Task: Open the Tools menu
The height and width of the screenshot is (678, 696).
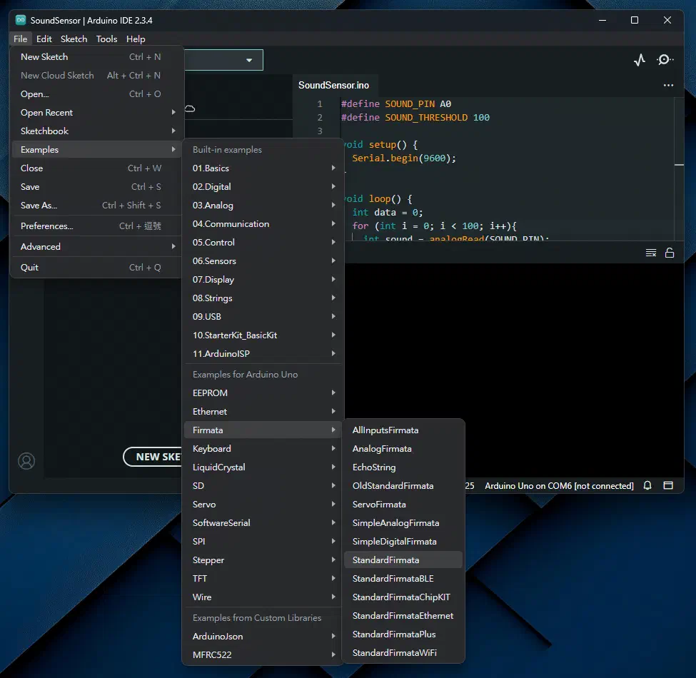Action: [x=106, y=39]
